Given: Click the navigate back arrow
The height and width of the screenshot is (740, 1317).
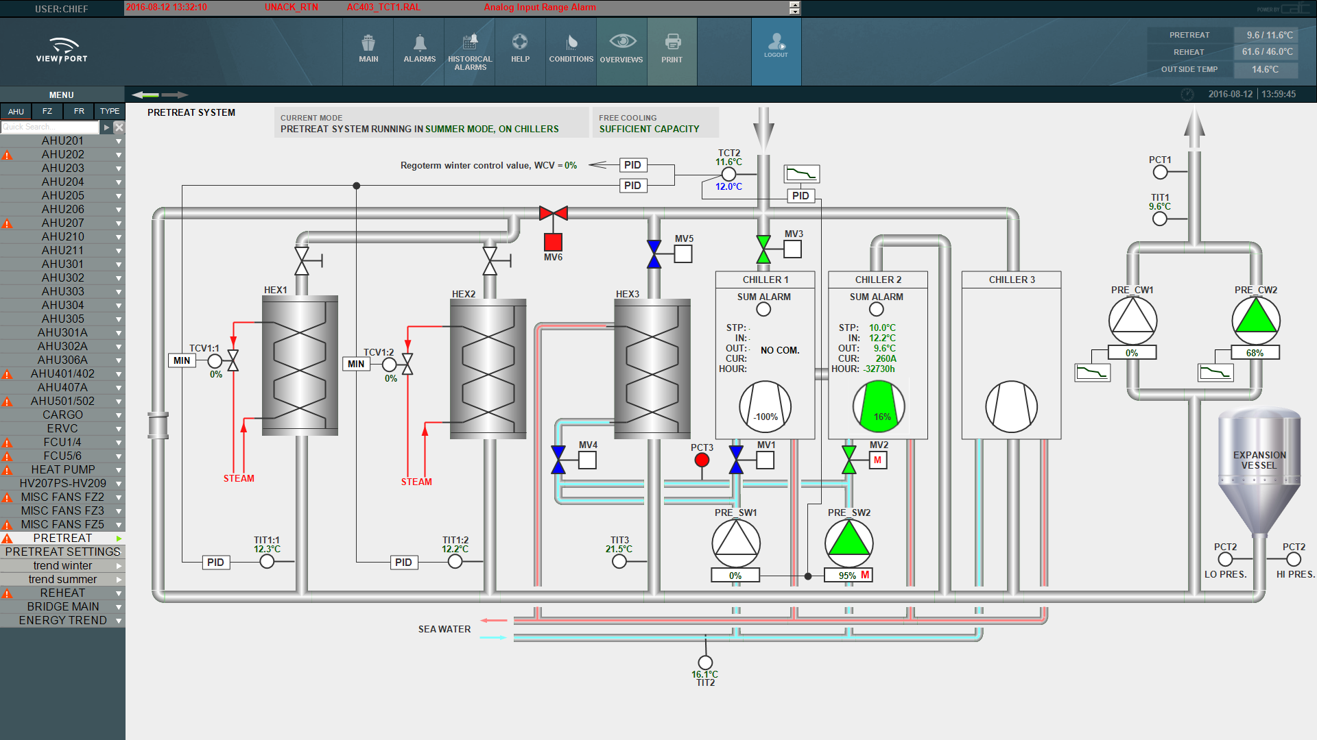Looking at the screenshot, I should (x=146, y=95).
